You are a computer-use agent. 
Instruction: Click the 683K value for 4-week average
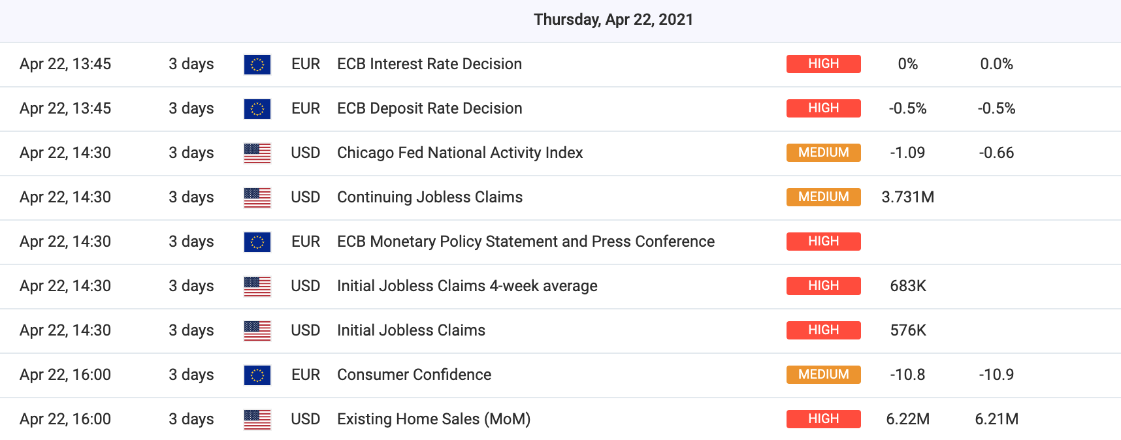(x=908, y=286)
